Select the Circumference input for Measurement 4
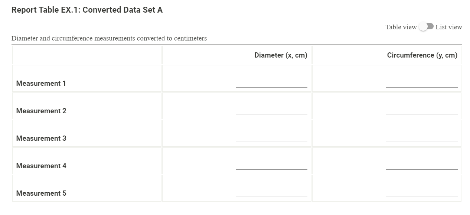The height and width of the screenshot is (215, 470). [422, 167]
